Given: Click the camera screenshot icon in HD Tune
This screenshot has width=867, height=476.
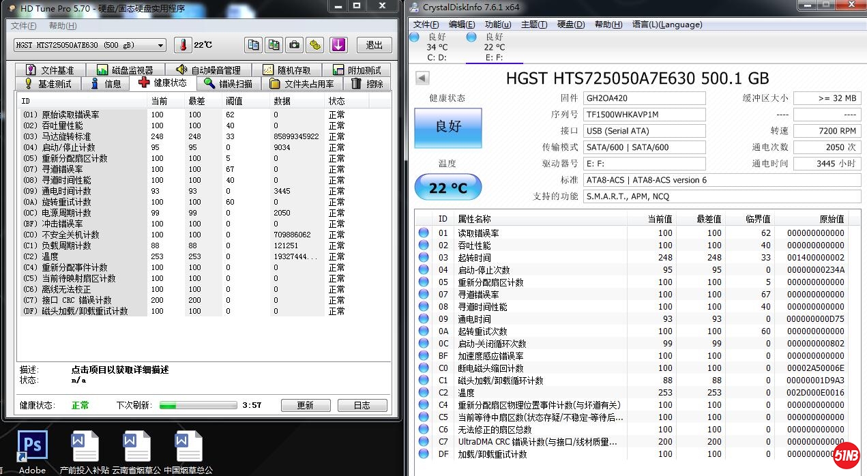Looking at the screenshot, I should click(294, 45).
